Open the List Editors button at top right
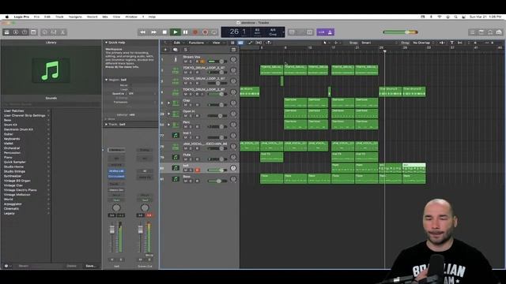506x284 pixels. coord(473,32)
